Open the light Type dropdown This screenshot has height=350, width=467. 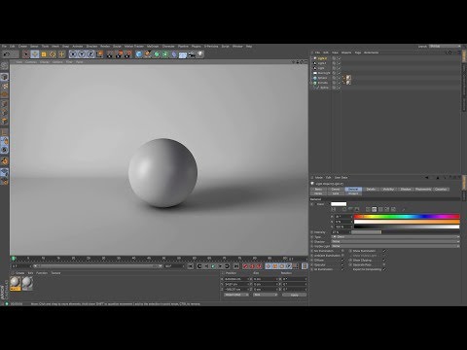395,237
